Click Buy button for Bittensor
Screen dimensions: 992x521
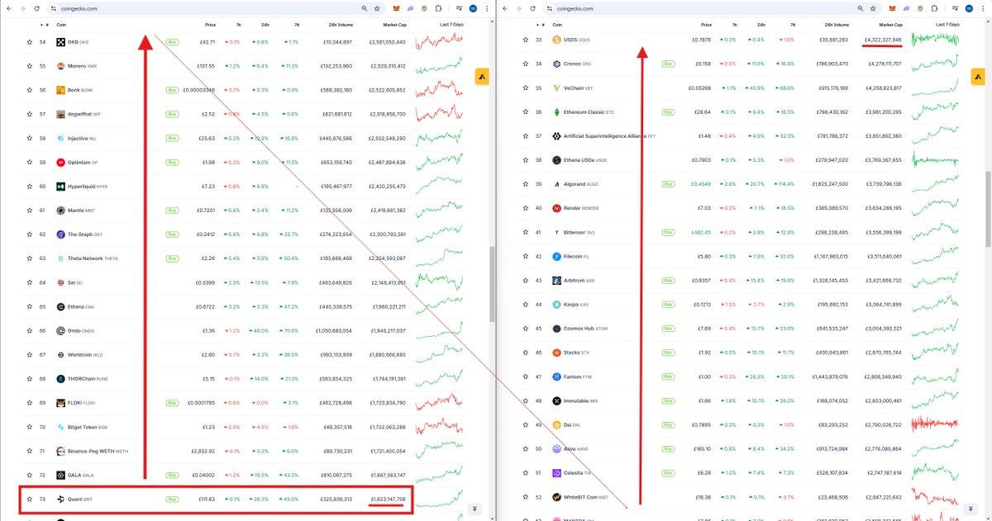(668, 232)
